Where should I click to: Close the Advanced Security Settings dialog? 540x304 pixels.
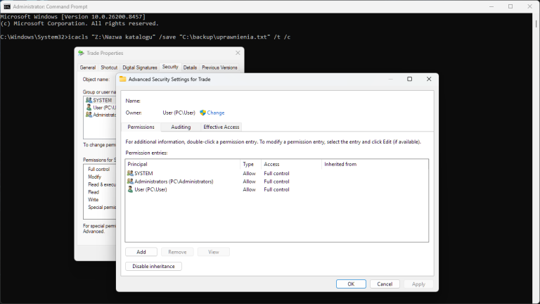click(x=429, y=79)
